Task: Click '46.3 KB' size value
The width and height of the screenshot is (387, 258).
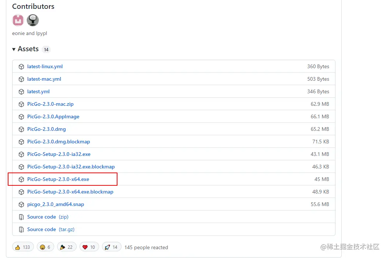Action: pos(321,167)
